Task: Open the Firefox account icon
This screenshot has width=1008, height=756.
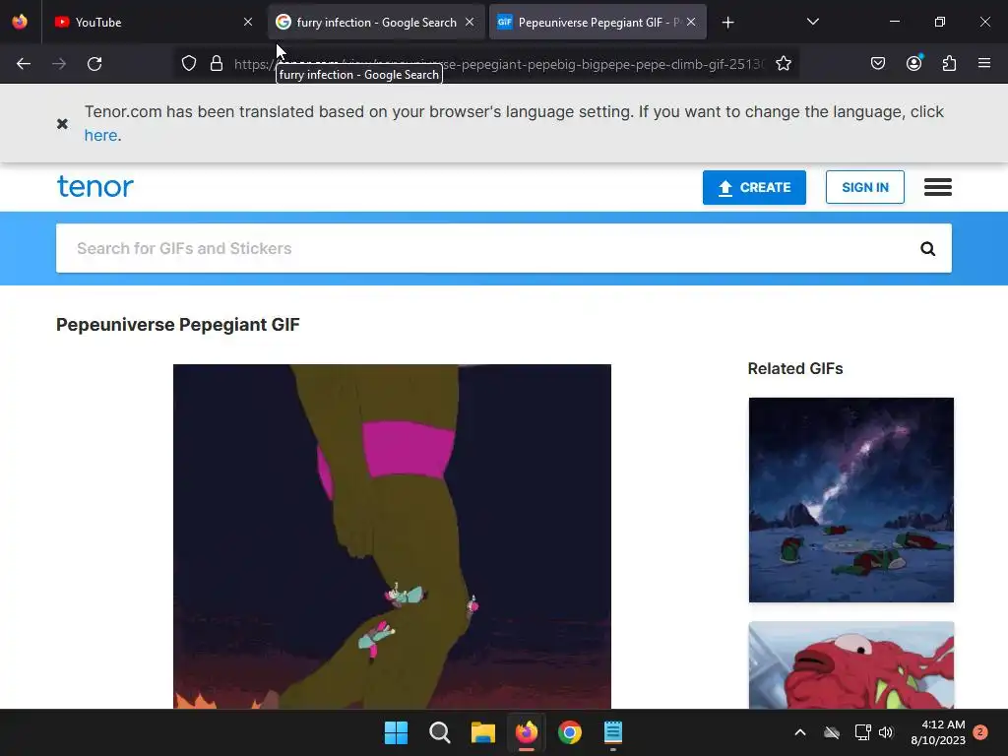Action: pos(914,63)
